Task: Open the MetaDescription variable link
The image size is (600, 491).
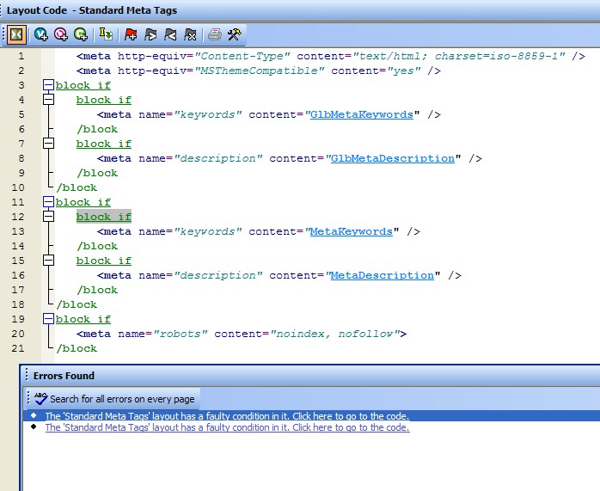Action: pyautogui.click(x=382, y=275)
